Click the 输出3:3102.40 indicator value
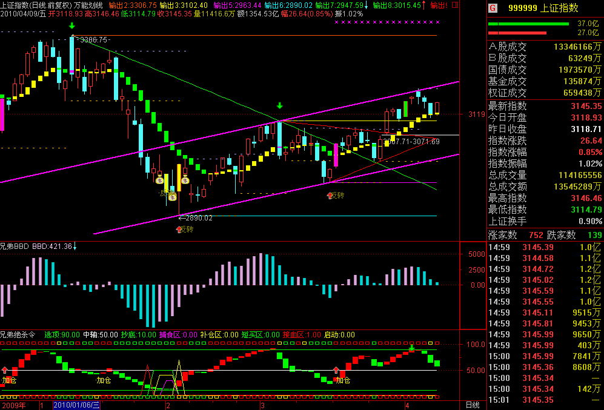 coord(184,5)
